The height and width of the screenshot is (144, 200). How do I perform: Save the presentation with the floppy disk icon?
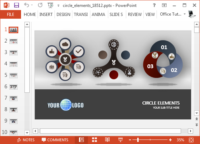pyautogui.click(x=17, y=5)
